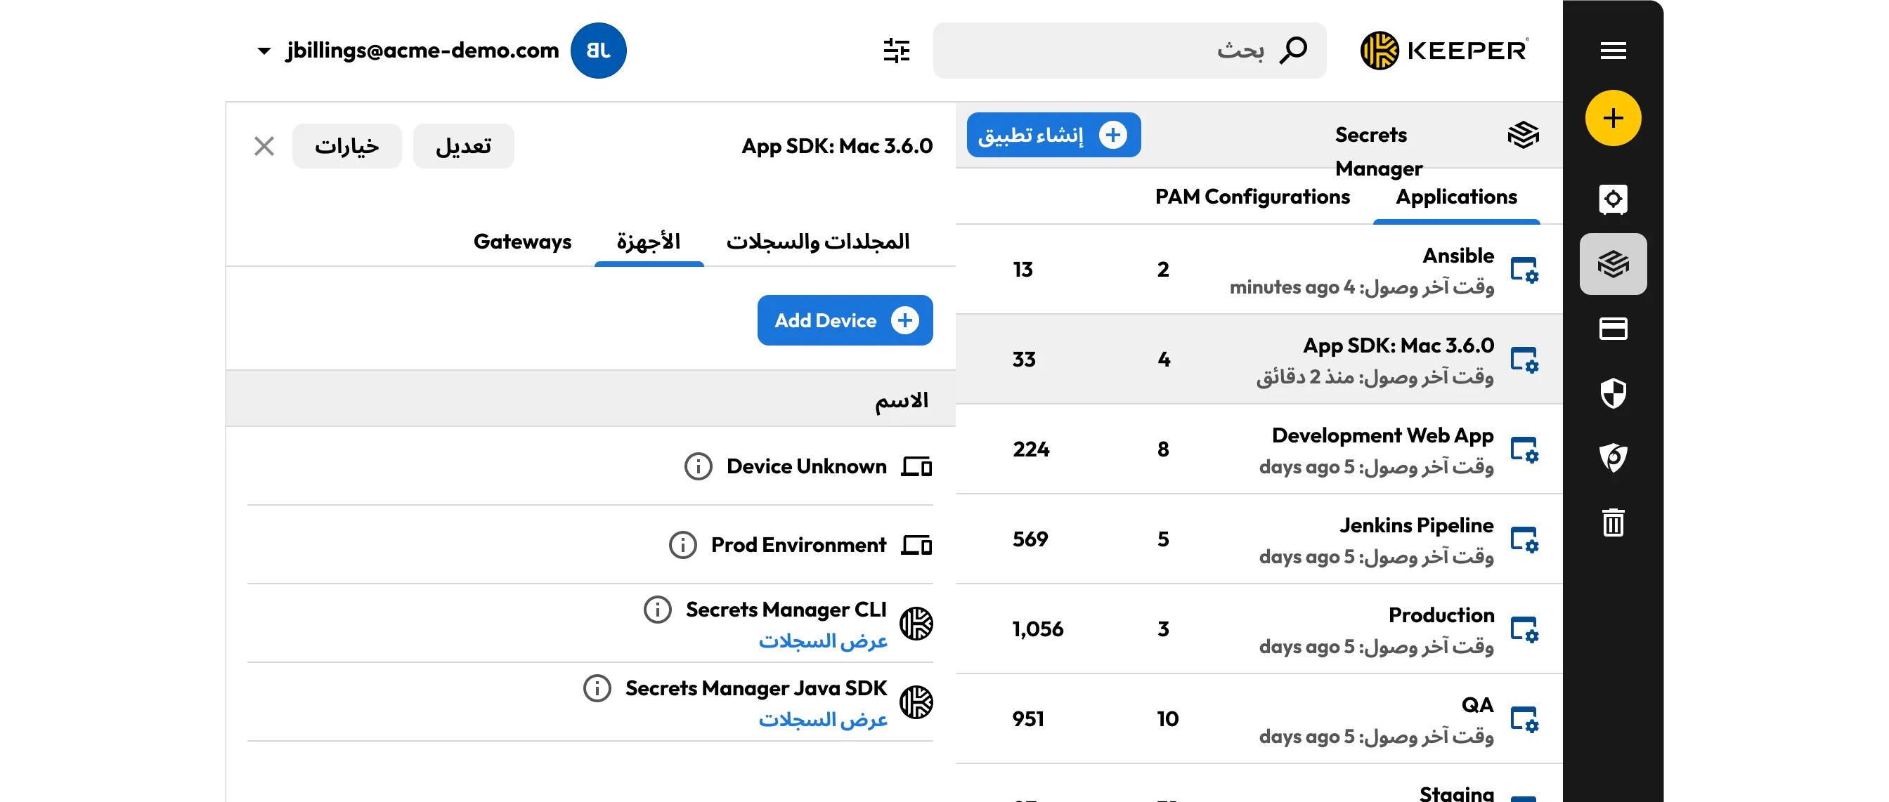Image resolution: width=1889 pixels, height=802 pixels.
Task: Open BreachWatch shield icon in sidebar
Action: click(x=1613, y=458)
